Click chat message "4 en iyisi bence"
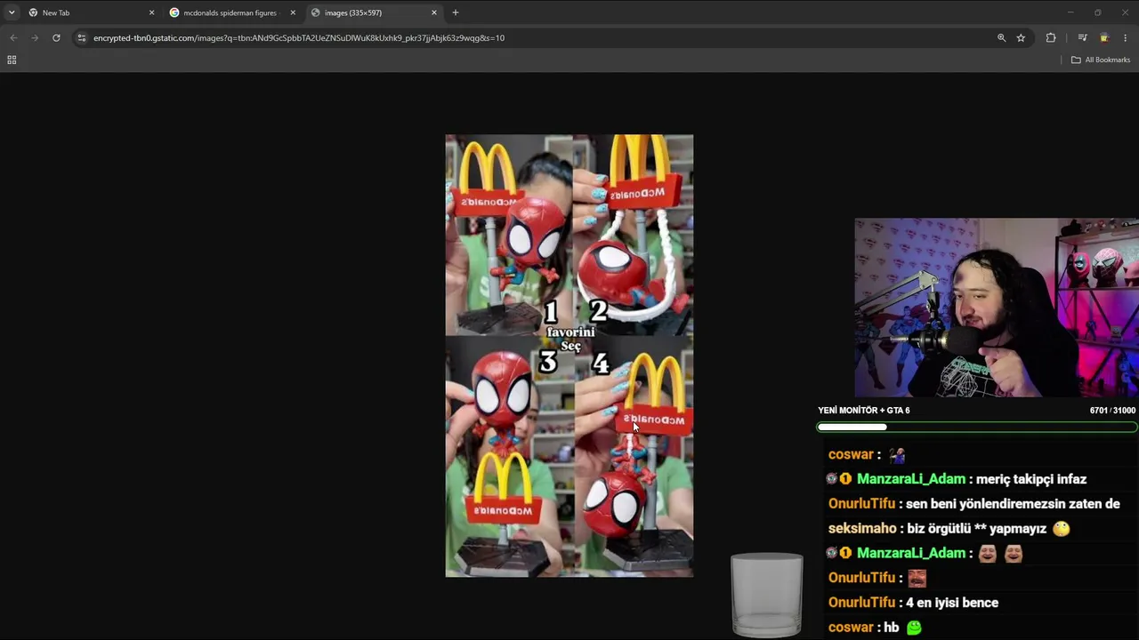The width and height of the screenshot is (1139, 640). [952, 603]
